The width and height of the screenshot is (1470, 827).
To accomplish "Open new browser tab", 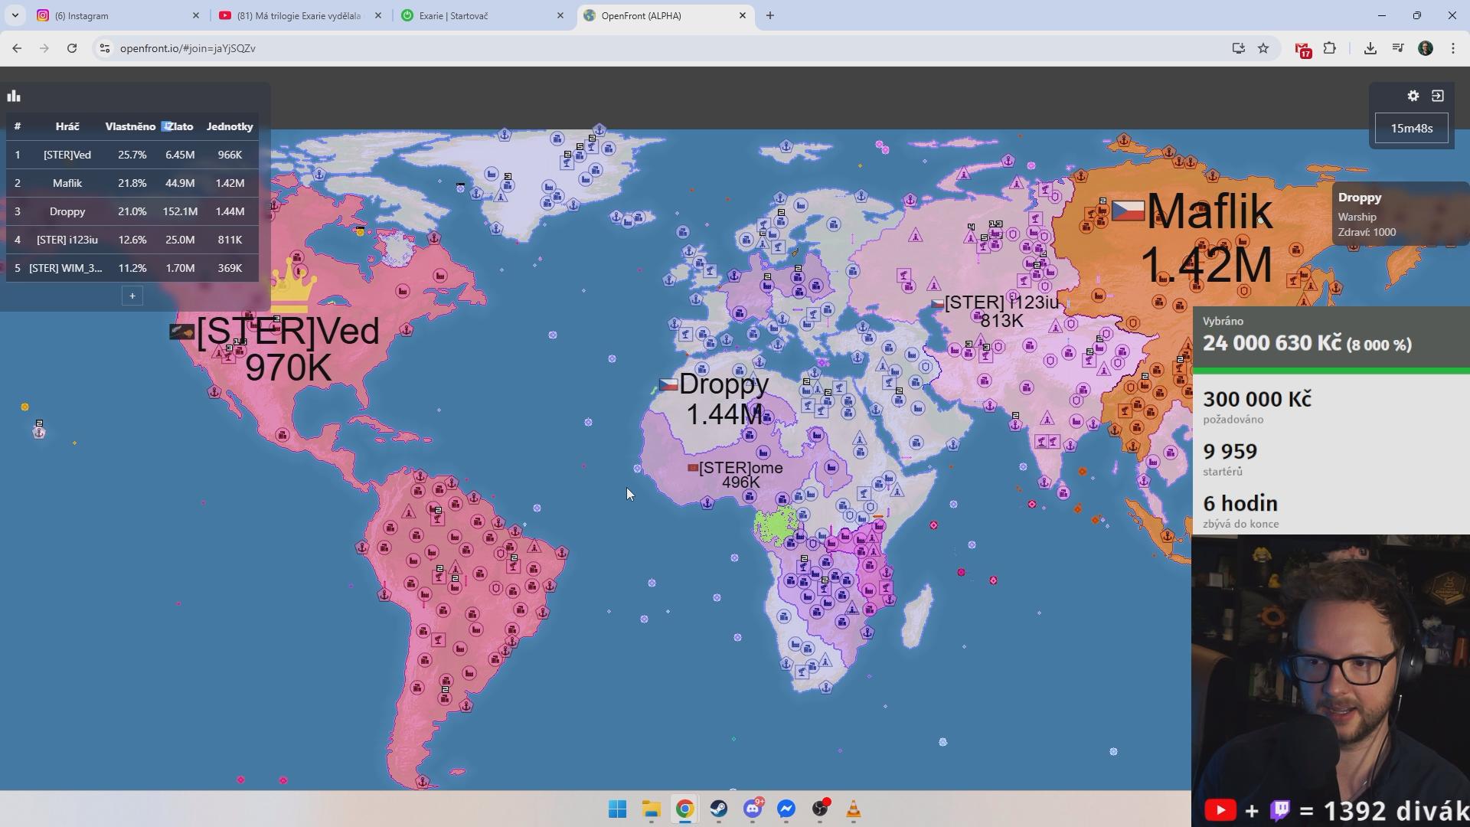I will coord(770,15).
